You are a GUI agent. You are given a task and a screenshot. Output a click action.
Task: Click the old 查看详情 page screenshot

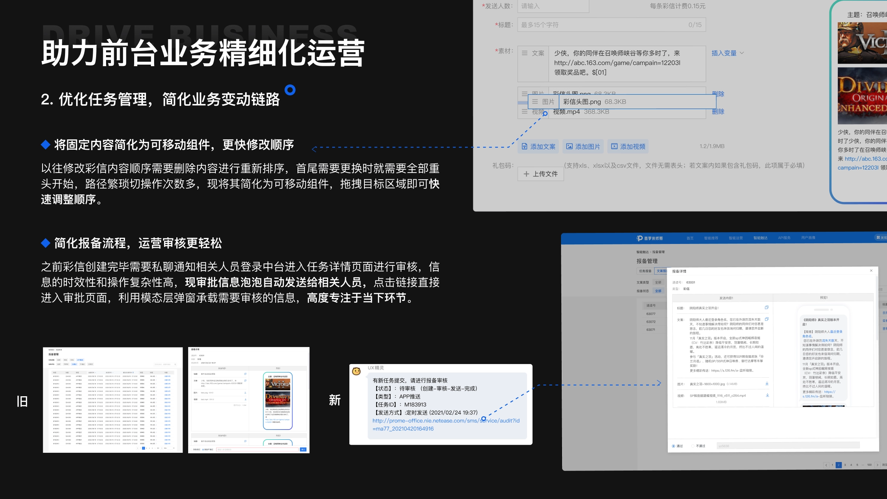coord(249,400)
